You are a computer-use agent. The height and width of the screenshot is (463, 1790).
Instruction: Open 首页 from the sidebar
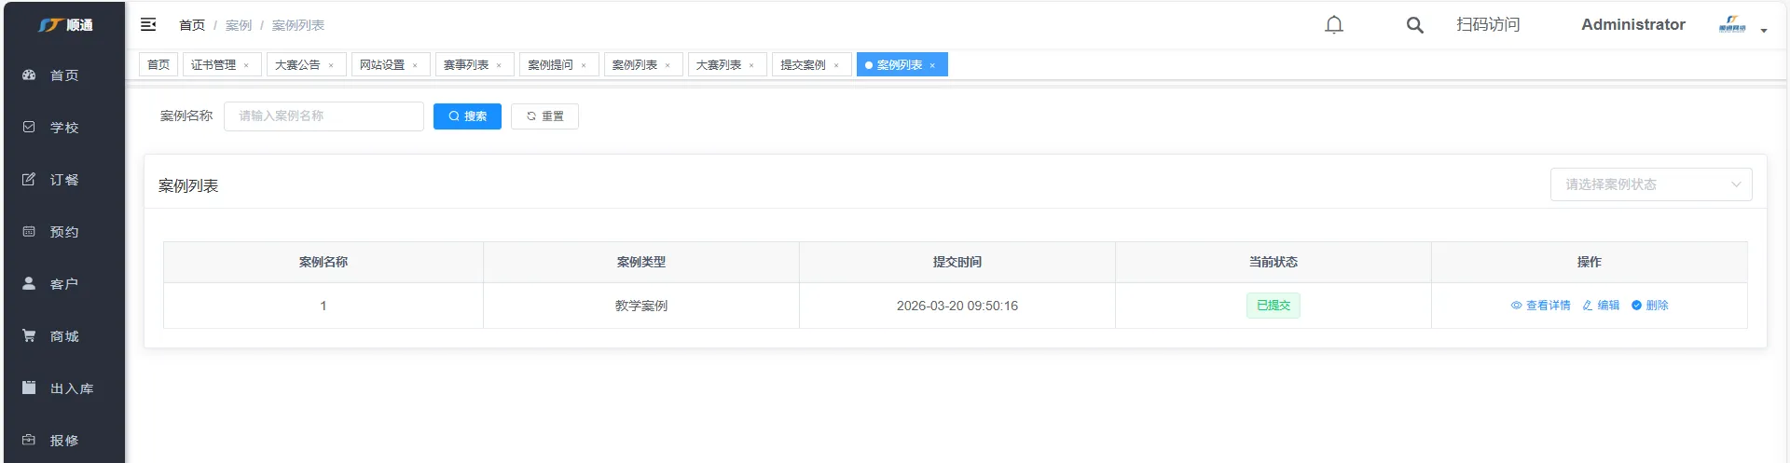(x=63, y=75)
